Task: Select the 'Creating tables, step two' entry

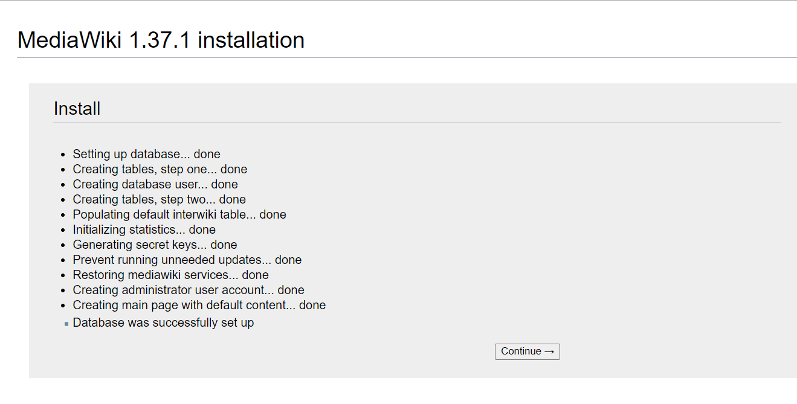Action: (159, 199)
